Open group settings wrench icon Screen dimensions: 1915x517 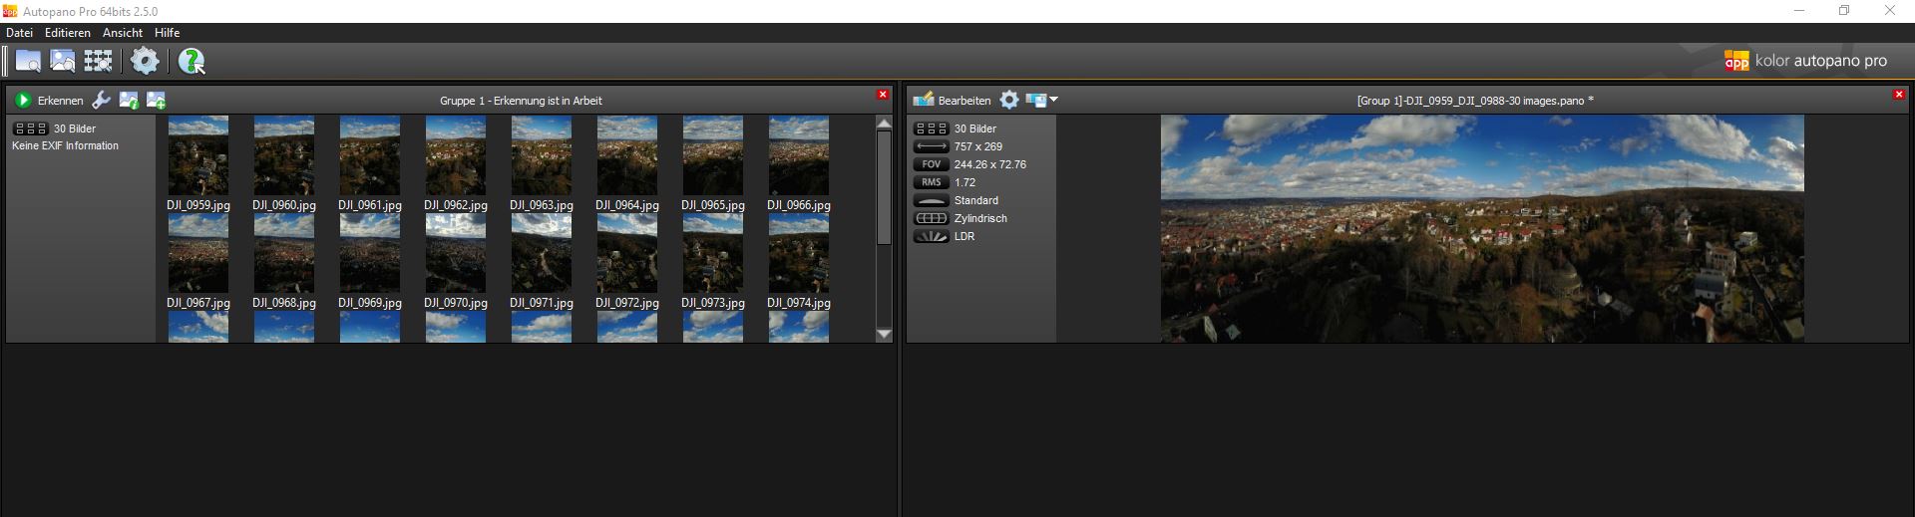click(101, 100)
